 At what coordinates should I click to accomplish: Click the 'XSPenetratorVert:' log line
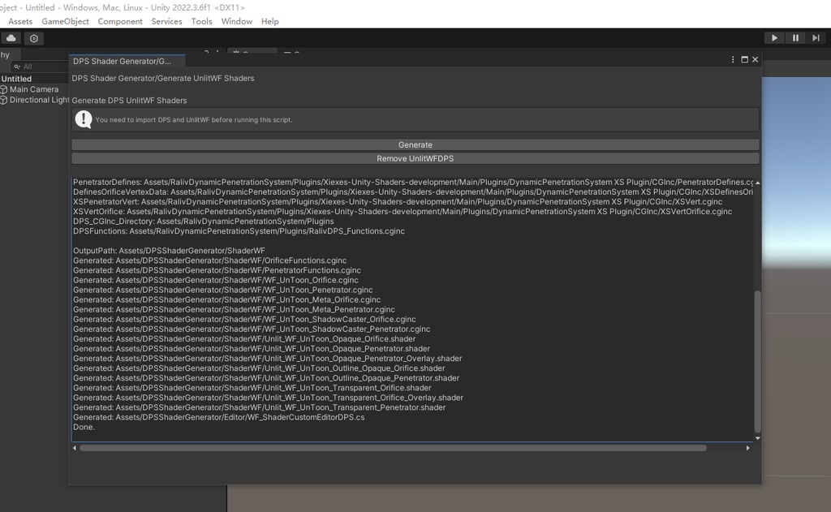pyautogui.click(x=398, y=201)
